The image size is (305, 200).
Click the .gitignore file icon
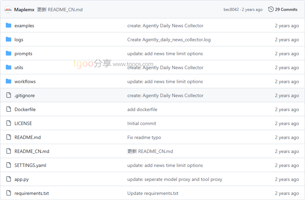click(9, 95)
